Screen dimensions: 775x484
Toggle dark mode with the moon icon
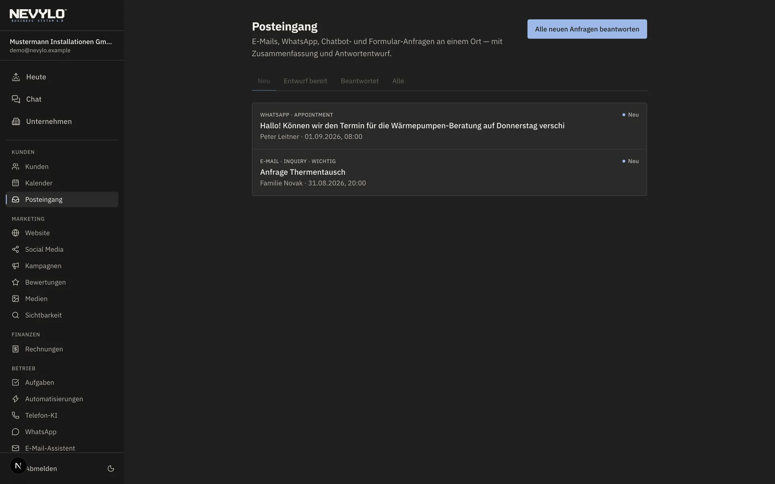pos(111,469)
